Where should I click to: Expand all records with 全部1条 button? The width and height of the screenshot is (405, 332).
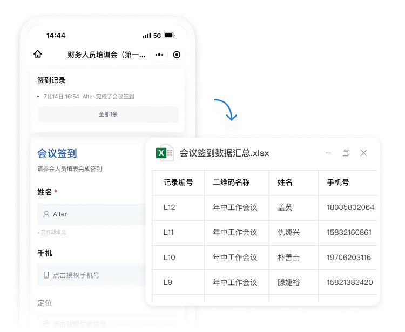[x=108, y=114]
